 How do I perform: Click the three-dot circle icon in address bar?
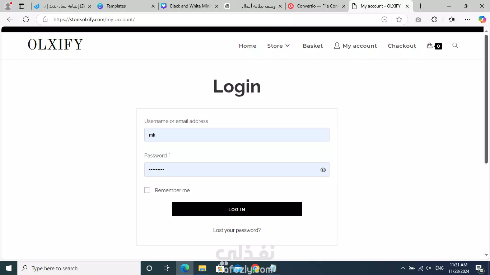[384, 19]
